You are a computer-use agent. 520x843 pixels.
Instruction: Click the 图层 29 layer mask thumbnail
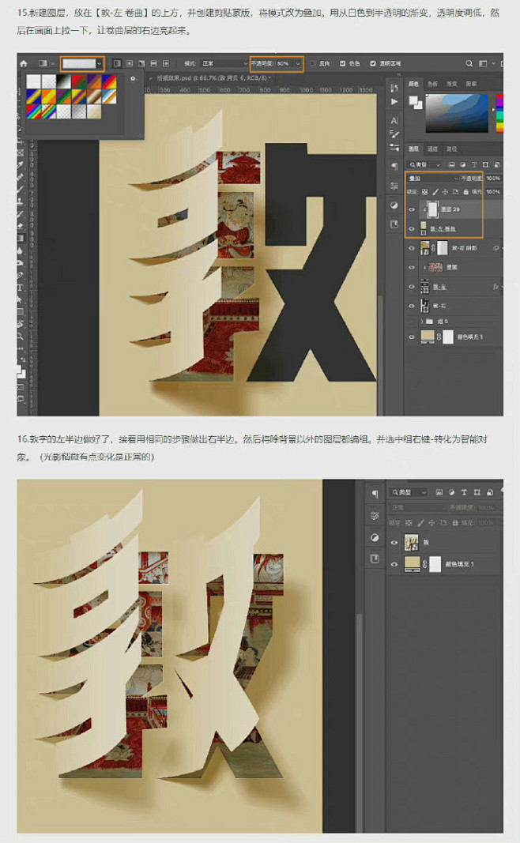pyautogui.click(x=432, y=209)
